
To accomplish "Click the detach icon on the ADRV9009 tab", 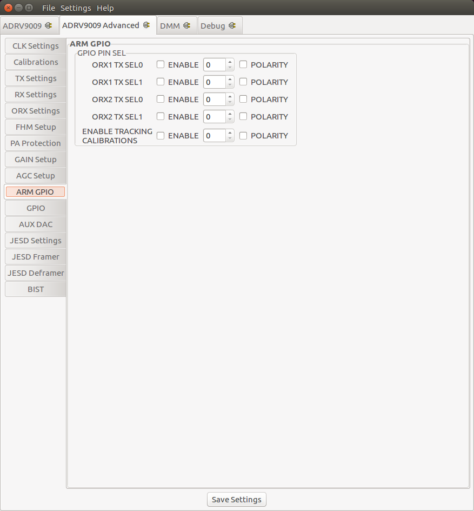I will click(x=49, y=25).
